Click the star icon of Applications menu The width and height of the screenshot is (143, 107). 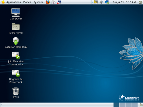[3, 2]
